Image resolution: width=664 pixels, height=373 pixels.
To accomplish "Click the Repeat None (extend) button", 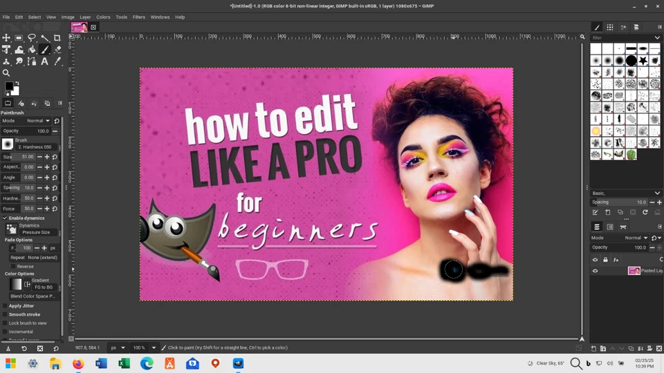I will (42, 258).
